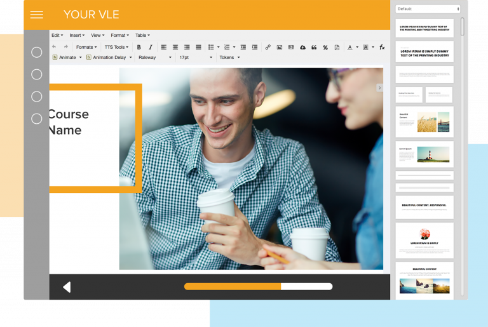Click the insert image icon
The height and width of the screenshot is (327, 488).
pyautogui.click(x=279, y=47)
